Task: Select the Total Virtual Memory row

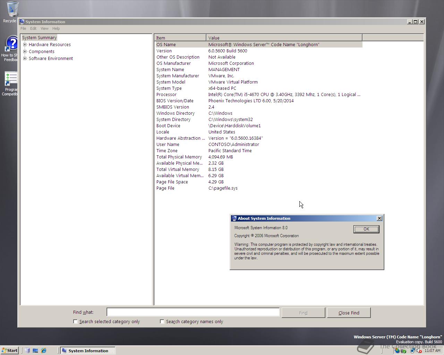Action: pyautogui.click(x=258, y=169)
